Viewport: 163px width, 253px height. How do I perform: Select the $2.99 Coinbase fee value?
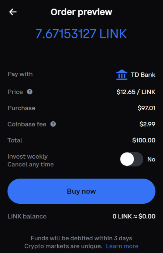tap(147, 124)
